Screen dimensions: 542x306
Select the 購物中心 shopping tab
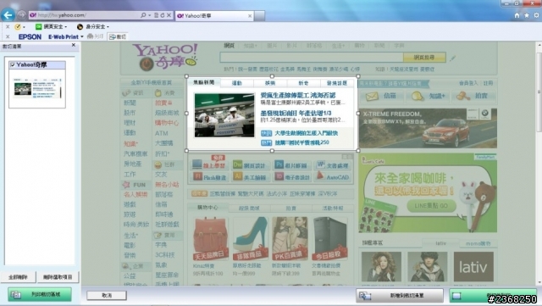click(207, 208)
